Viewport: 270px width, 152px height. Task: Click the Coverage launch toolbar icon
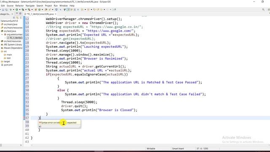click(23, 10)
